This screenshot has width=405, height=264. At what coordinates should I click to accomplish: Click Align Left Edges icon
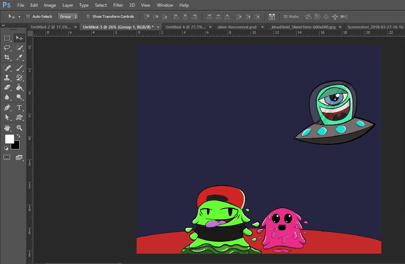coord(177,17)
